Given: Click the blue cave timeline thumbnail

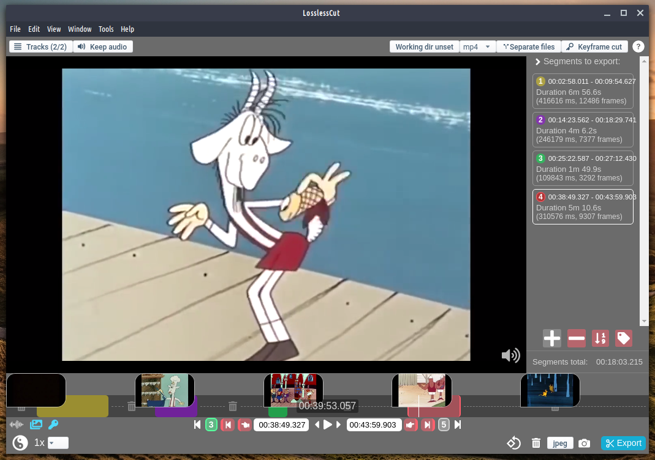Looking at the screenshot, I should [550, 390].
